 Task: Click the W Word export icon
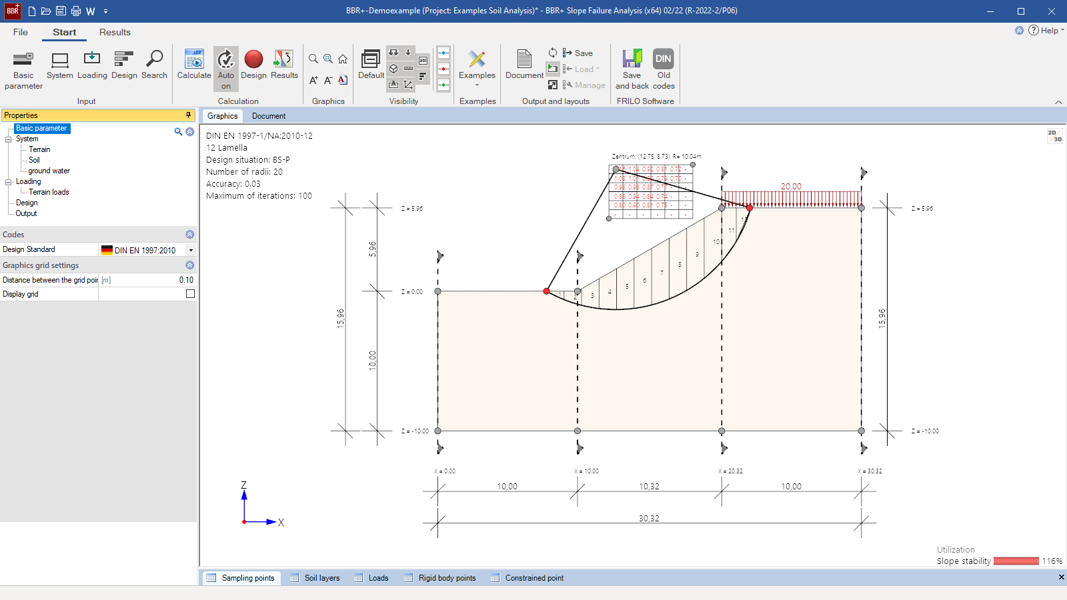tap(91, 11)
